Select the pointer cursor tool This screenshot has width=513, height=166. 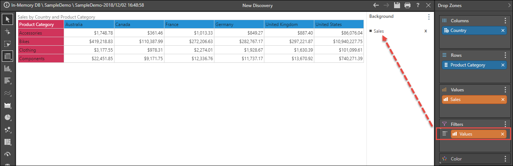pos(7,19)
